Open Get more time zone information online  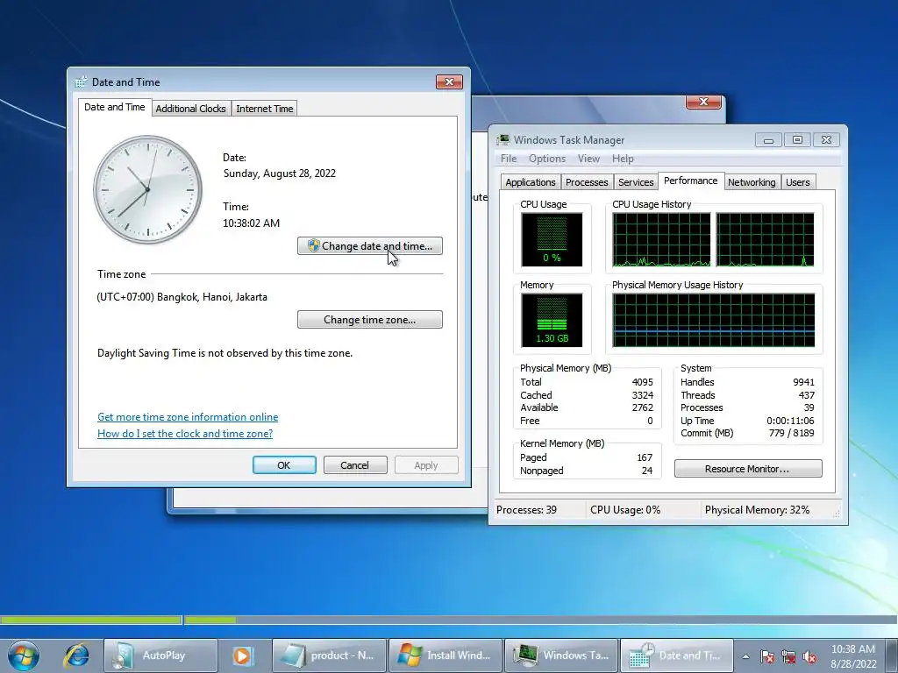click(x=188, y=416)
